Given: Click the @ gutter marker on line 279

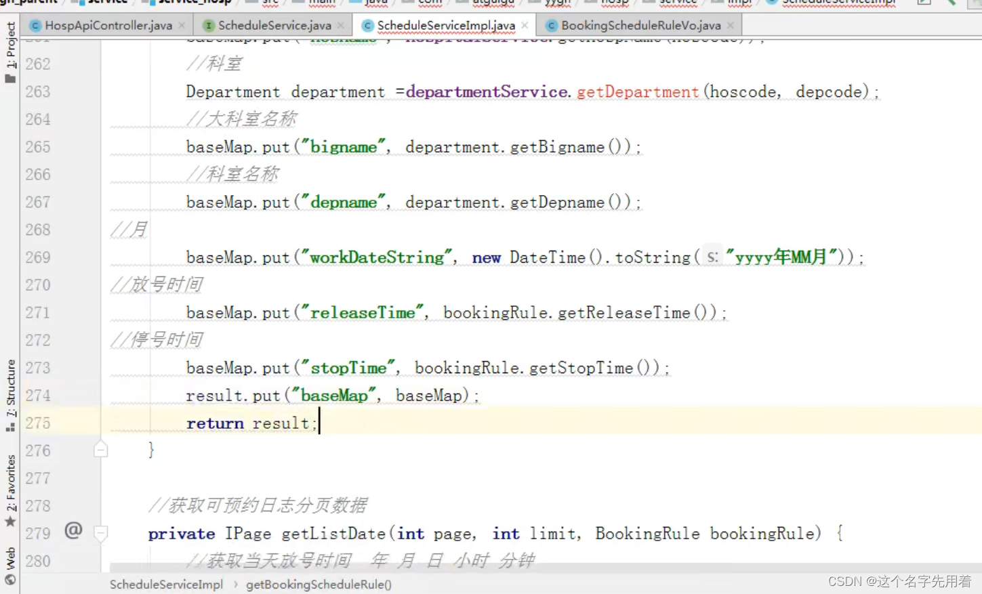Looking at the screenshot, I should click(x=73, y=530).
